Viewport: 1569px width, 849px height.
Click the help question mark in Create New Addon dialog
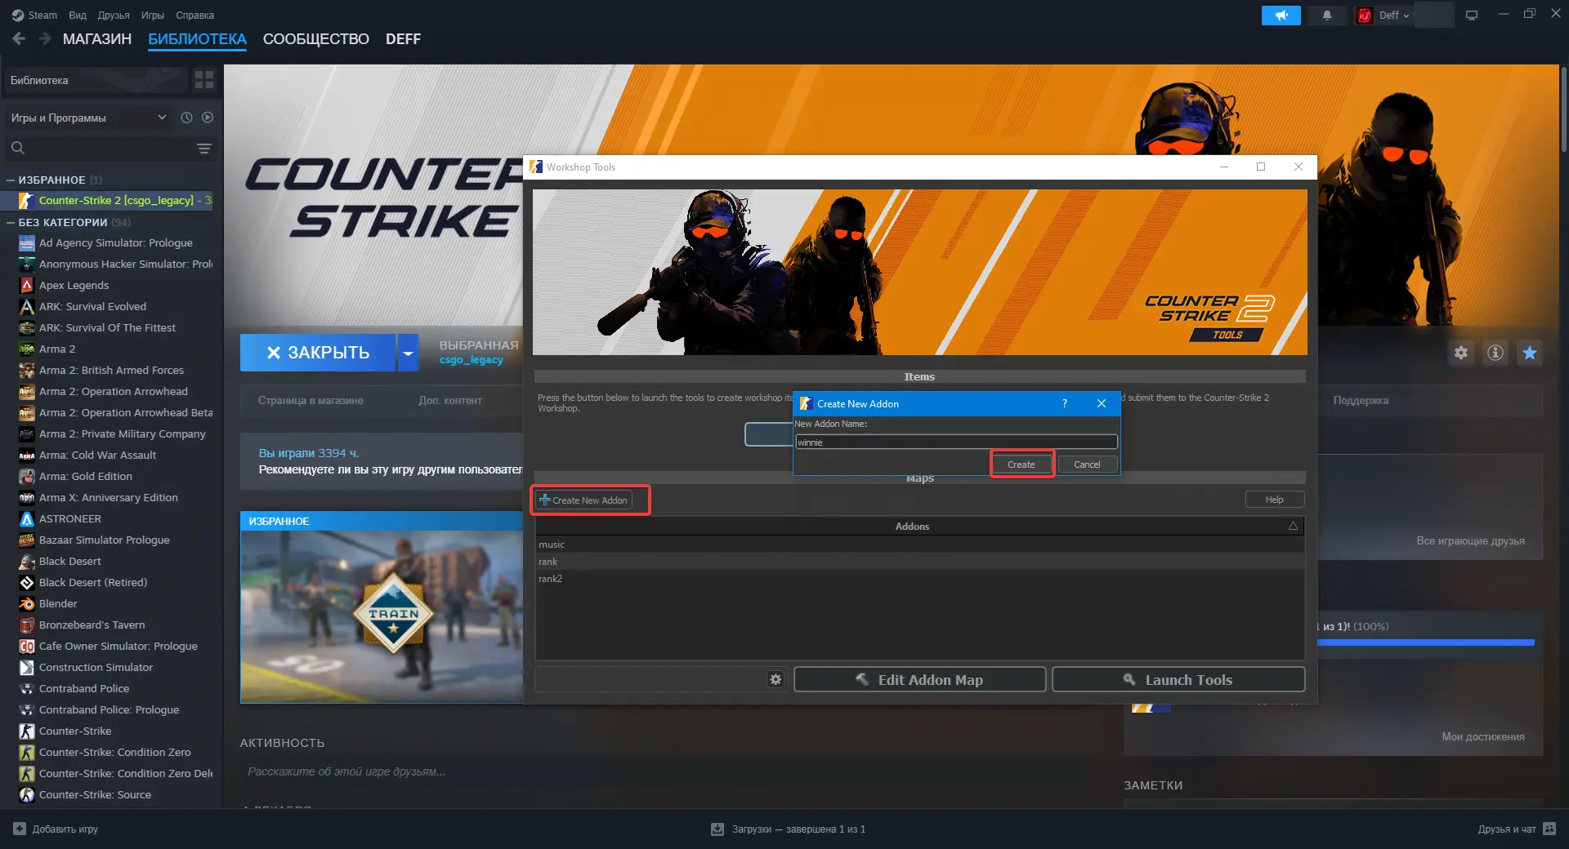coord(1065,403)
